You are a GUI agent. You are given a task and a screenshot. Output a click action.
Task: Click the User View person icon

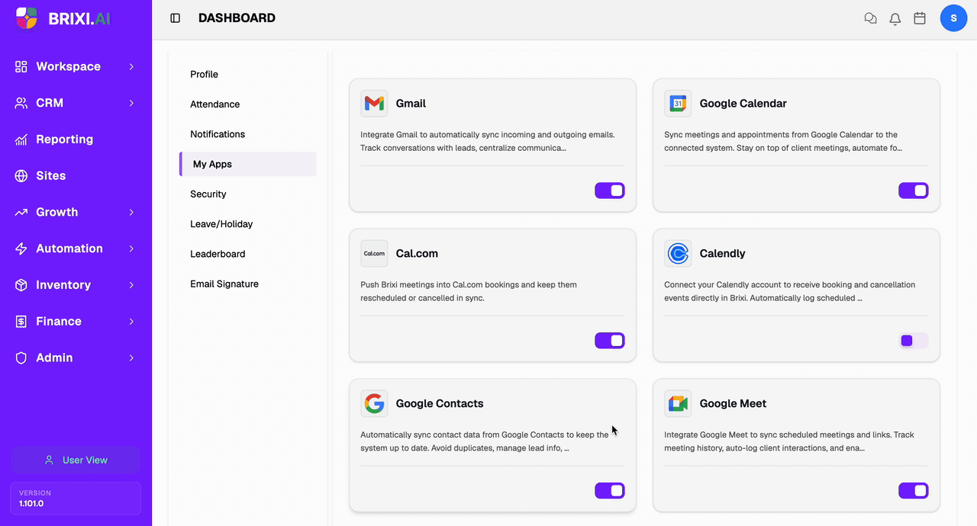(49, 460)
